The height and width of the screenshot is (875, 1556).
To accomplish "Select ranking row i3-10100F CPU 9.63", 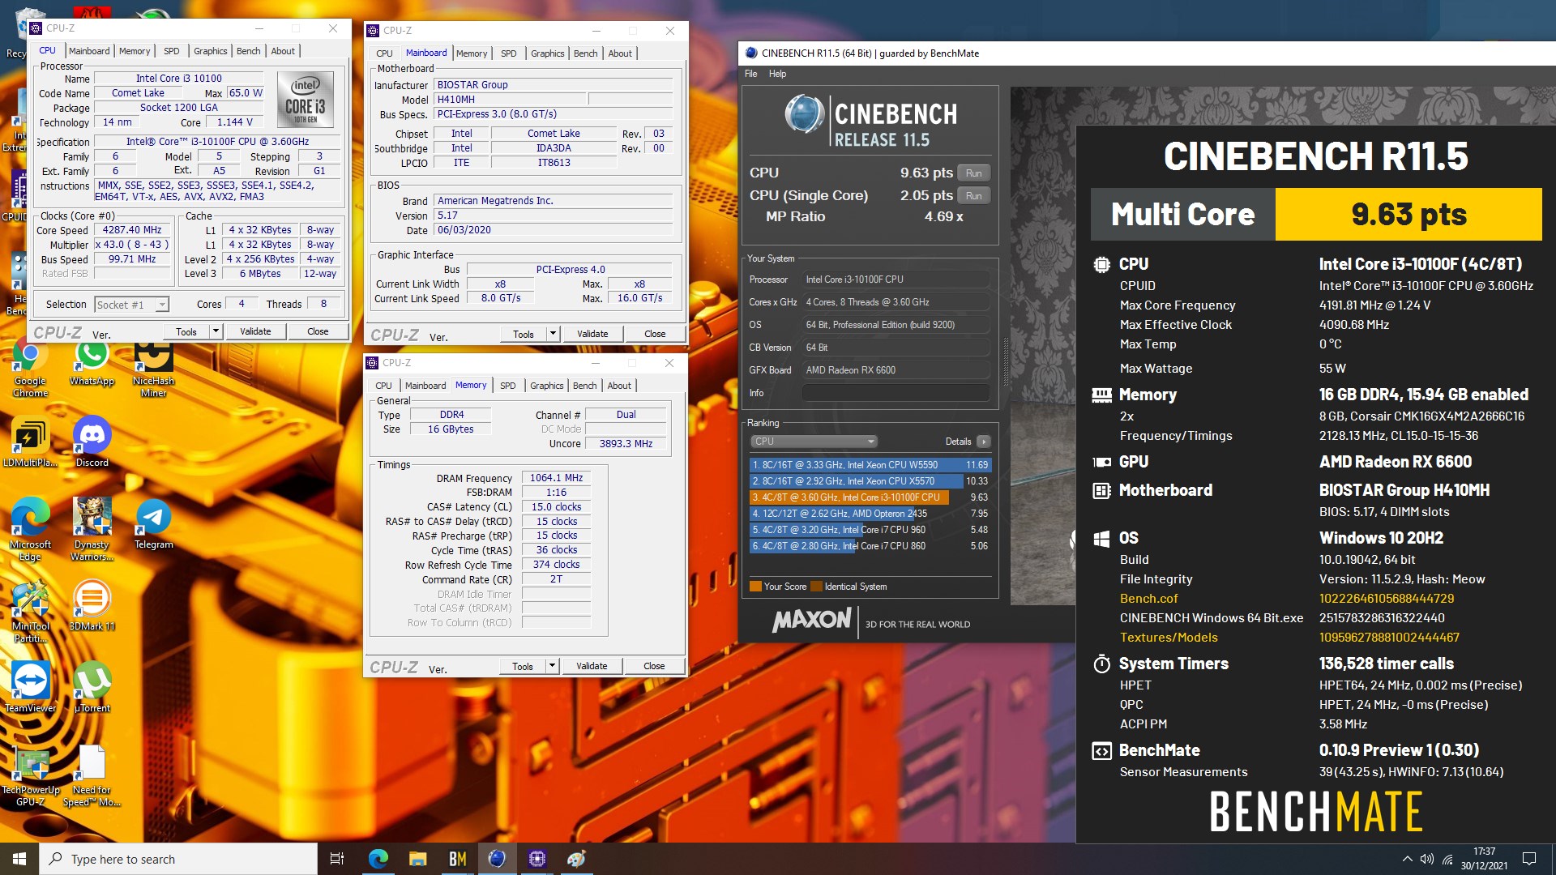I will coord(870,497).
